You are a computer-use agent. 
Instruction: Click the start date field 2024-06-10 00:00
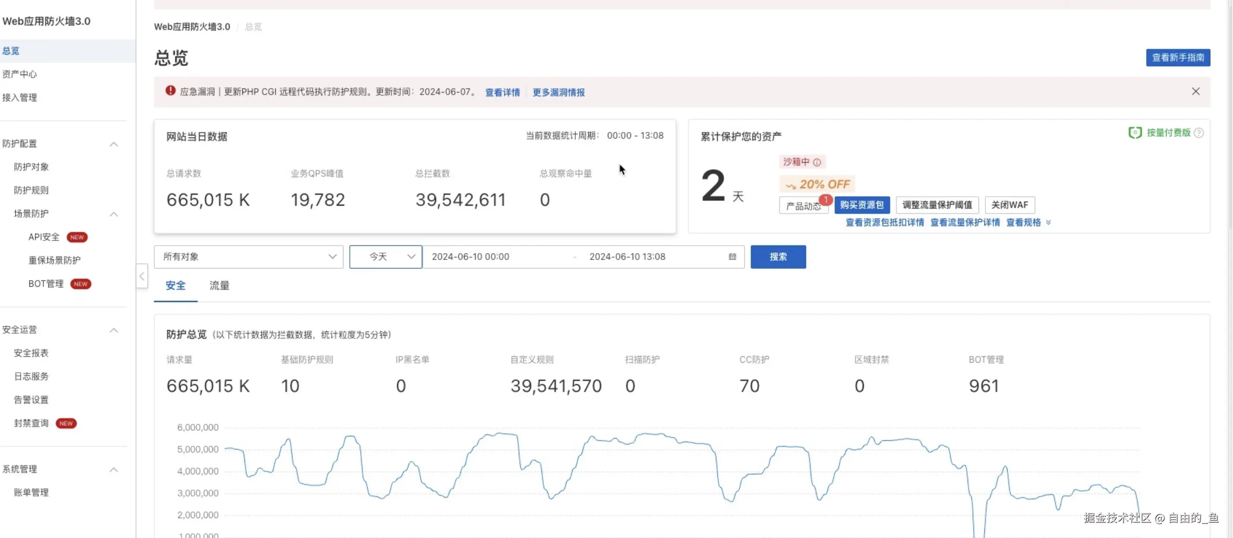click(470, 257)
